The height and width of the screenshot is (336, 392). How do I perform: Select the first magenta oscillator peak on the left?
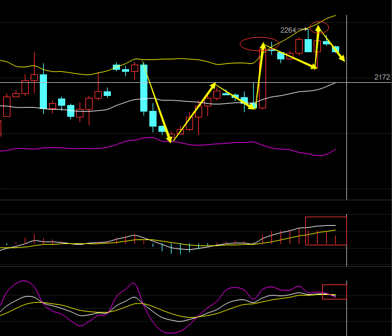[x=25, y=283]
